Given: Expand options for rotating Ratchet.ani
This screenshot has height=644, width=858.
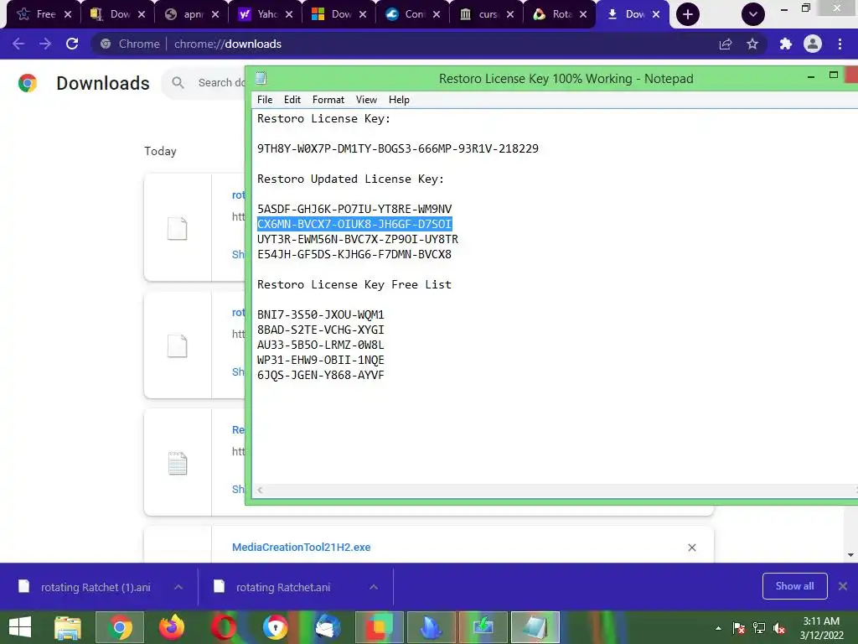Looking at the screenshot, I should click(374, 587).
